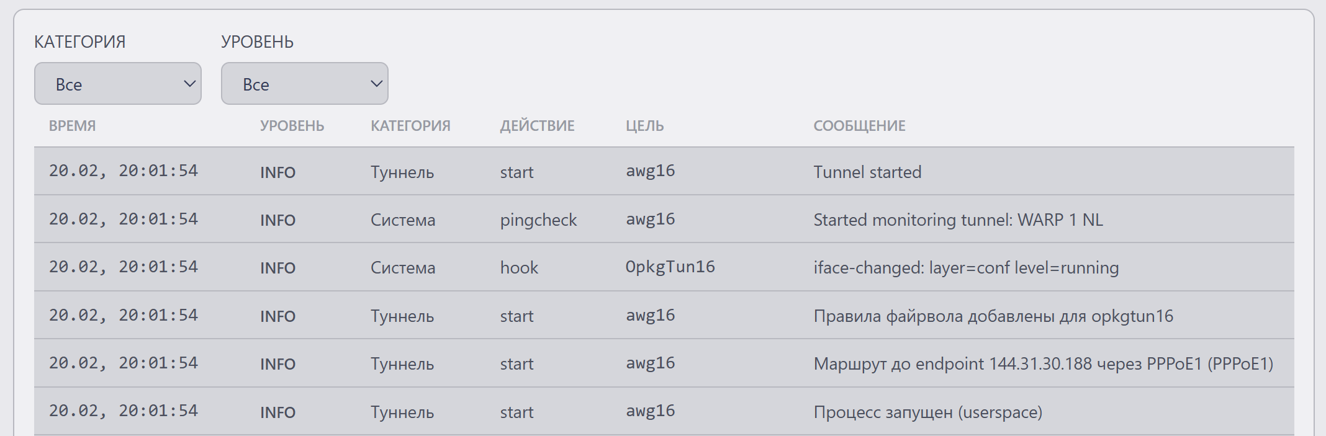Image resolution: width=1326 pixels, height=436 pixels.
Task: Click the Система category in the hook row
Action: click(x=403, y=268)
